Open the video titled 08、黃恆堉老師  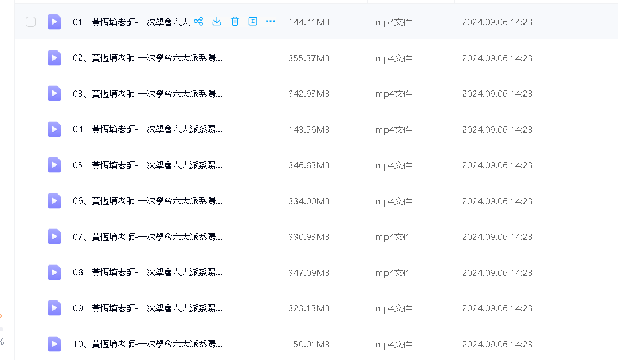pos(147,272)
